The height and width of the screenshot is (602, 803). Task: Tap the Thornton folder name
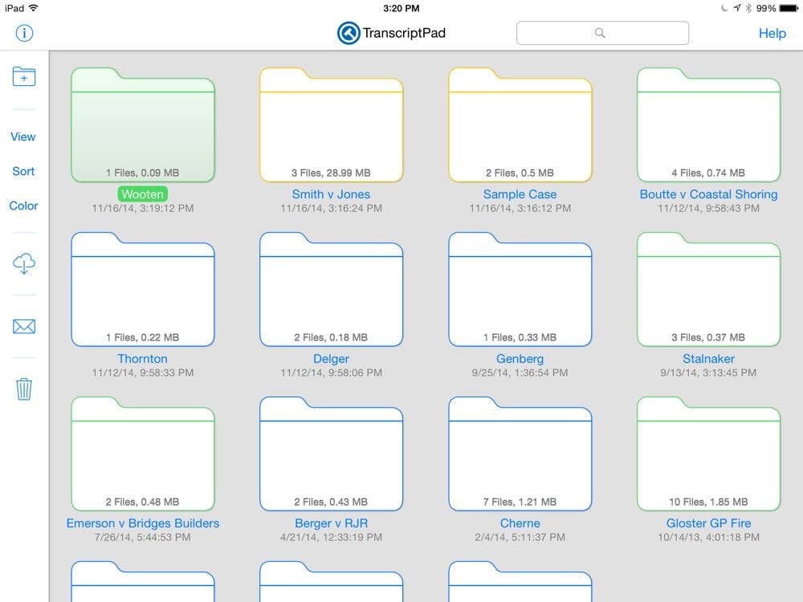click(x=143, y=358)
